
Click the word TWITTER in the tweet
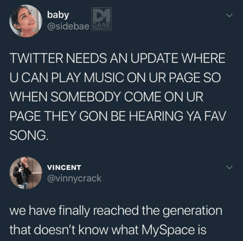(37, 58)
